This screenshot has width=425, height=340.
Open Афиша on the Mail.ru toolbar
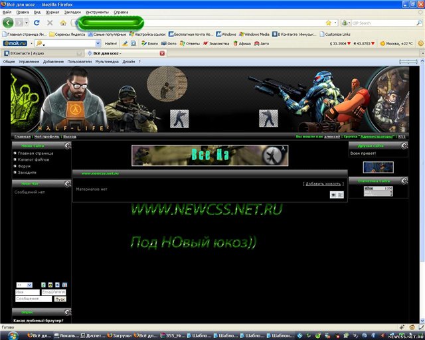point(242,43)
